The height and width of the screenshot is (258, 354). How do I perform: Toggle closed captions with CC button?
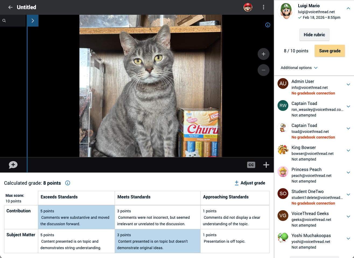pos(251,165)
